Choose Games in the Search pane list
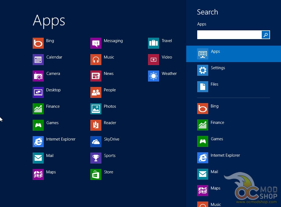281x207 pixels. point(233,141)
